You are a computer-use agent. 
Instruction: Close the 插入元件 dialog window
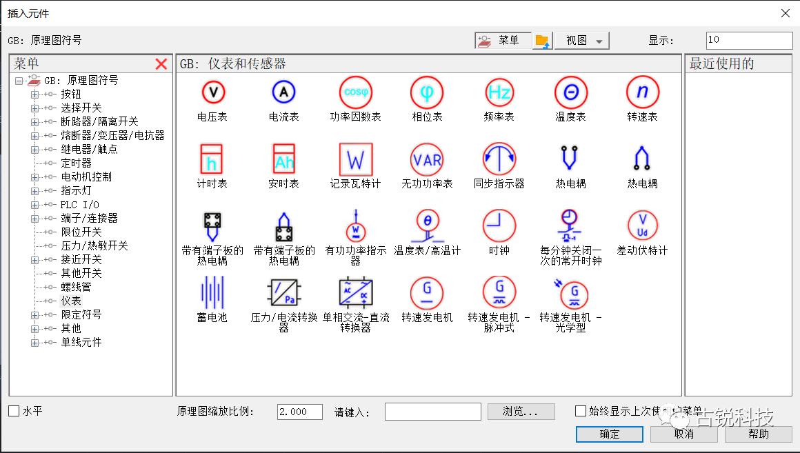[786, 13]
